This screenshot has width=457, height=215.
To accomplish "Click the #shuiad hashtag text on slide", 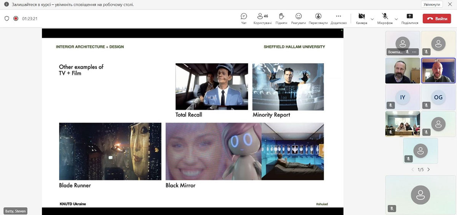I will (322, 204).
